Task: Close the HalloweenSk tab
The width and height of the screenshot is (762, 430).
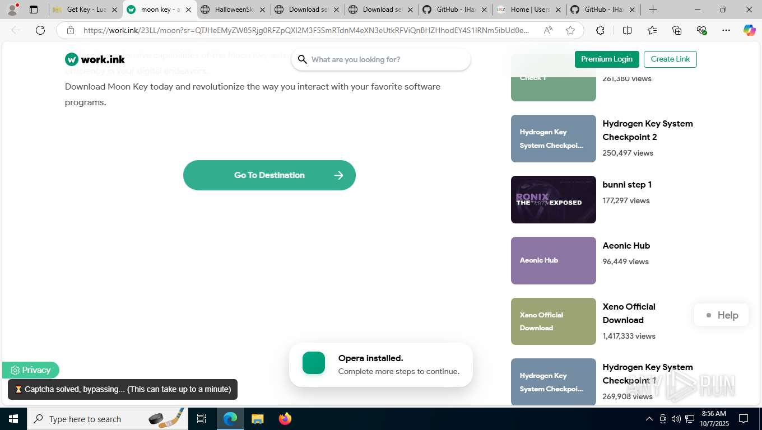Action: [x=262, y=10]
